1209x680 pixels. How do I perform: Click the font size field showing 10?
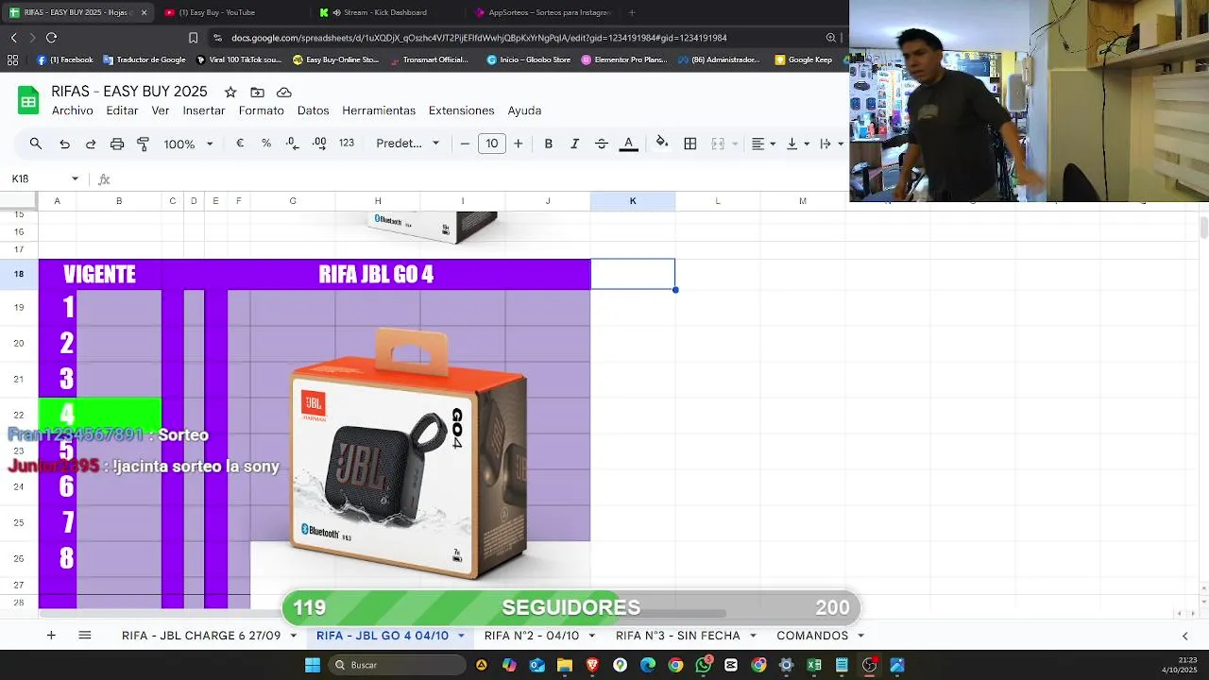click(491, 144)
